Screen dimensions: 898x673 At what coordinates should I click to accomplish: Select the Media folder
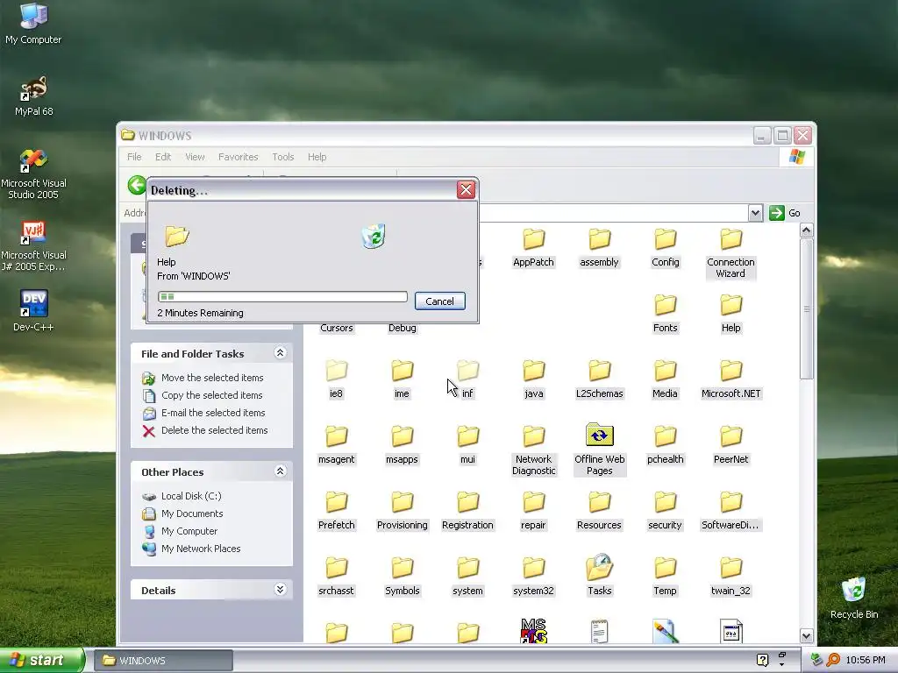point(665,379)
